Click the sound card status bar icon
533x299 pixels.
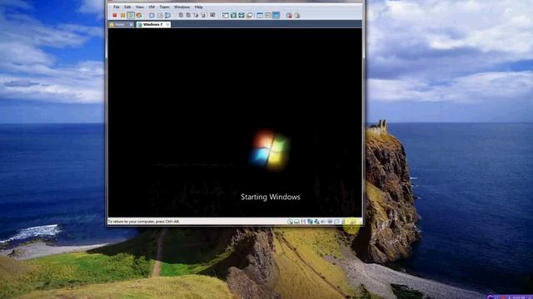click(323, 222)
